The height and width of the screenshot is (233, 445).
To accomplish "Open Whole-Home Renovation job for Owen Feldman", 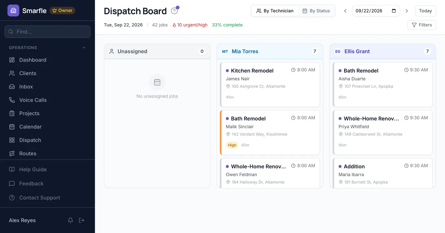I will (270, 173).
